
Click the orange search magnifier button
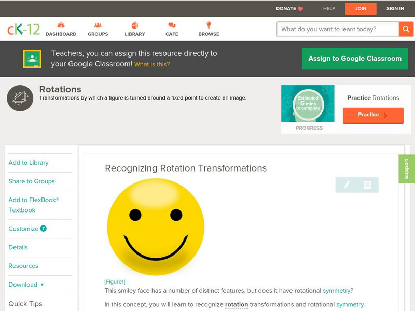pos(406,29)
